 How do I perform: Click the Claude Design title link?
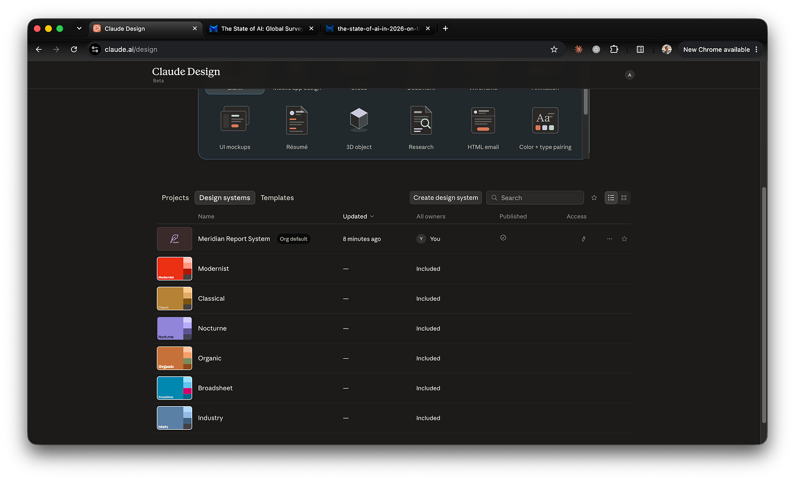coord(186,72)
